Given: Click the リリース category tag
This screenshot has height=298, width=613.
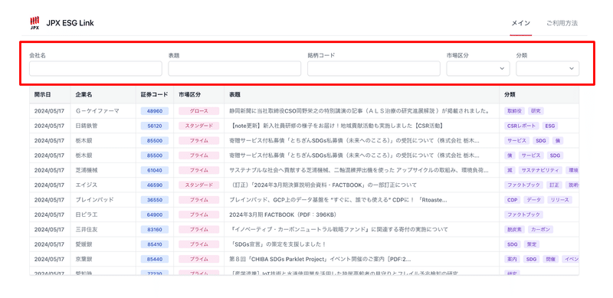Looking at the screenshot, I should point(559,200).
